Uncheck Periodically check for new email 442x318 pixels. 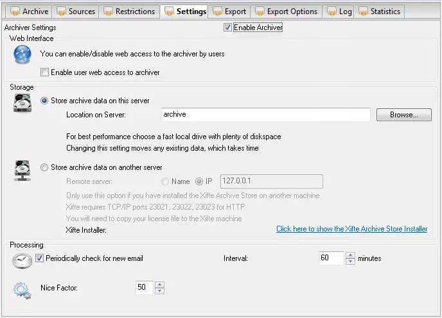[40, 258]
